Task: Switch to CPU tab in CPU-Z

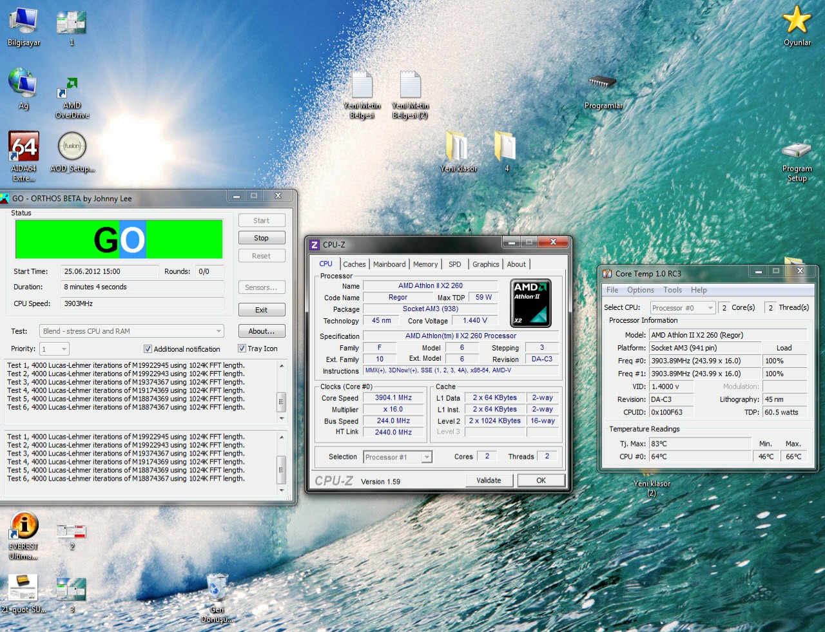Action: (326, 263)
